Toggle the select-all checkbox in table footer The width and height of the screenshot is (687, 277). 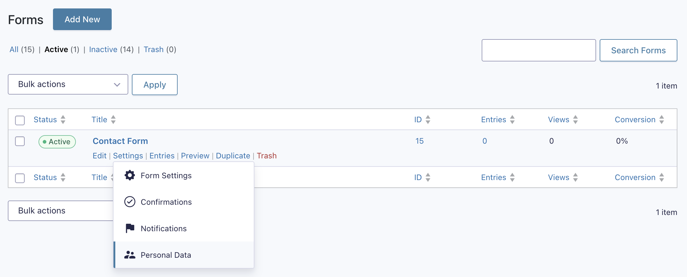point(20,178)
